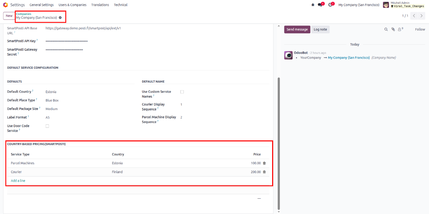Enable Use Custom Service Names checkbox
429x214 pixels.
point(182,92)
